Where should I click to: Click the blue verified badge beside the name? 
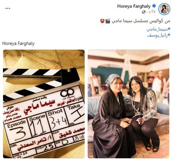[x=154, y=6]
